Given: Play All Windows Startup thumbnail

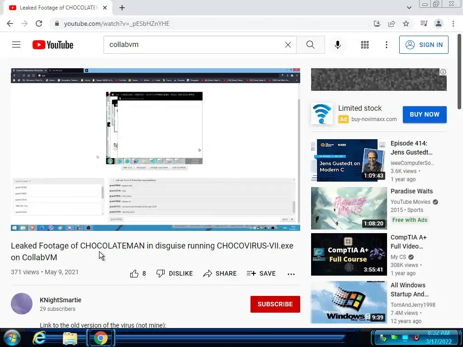Looking at the screenshot, I should point(349,302).
